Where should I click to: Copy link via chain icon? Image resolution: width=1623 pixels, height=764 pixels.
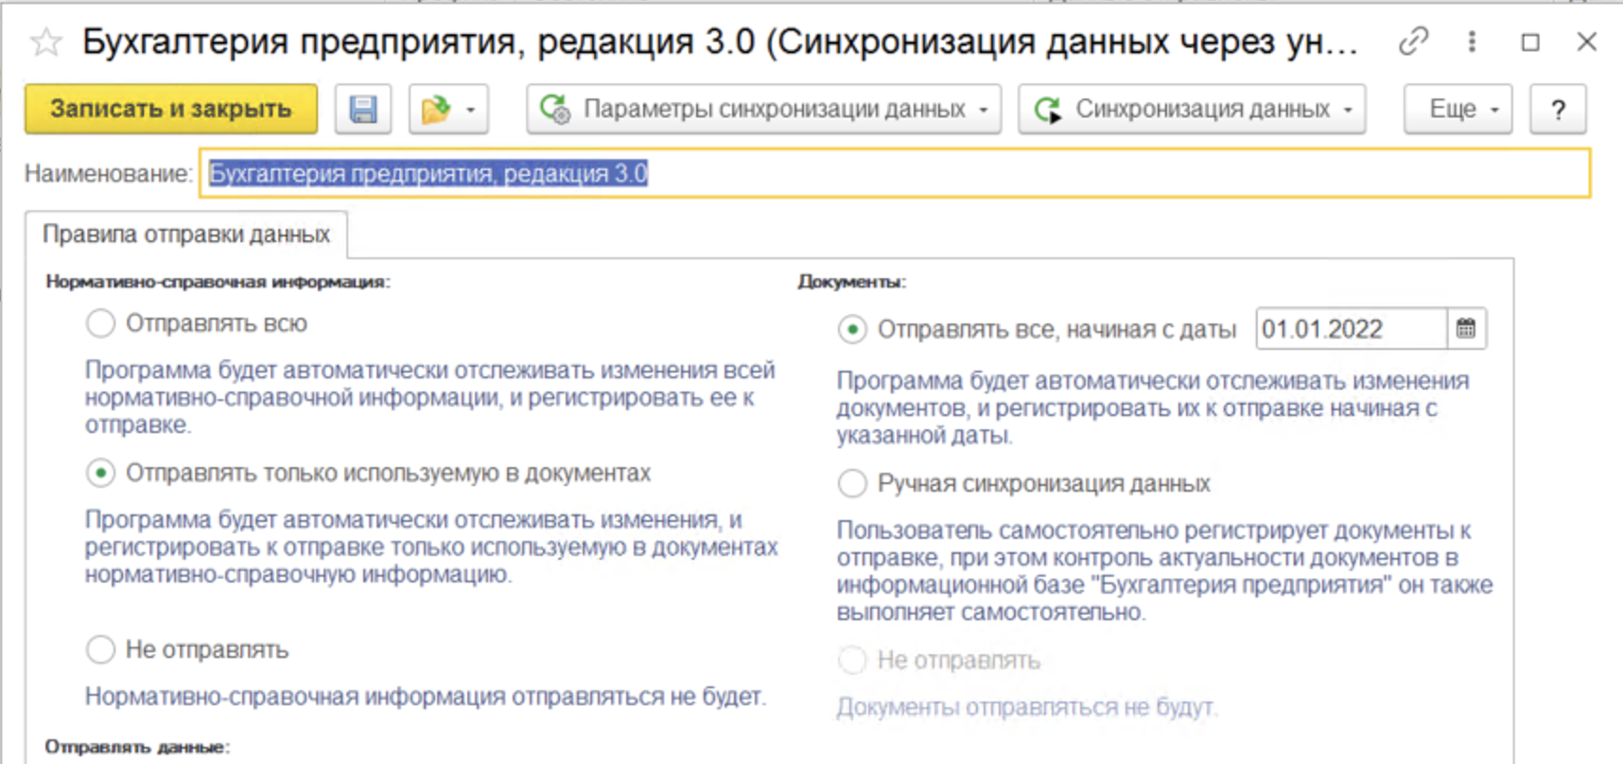point(1413,42)
